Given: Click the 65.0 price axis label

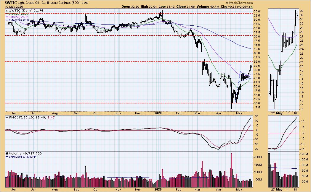Looking at the screenshot, I should (x=257, y=11).
